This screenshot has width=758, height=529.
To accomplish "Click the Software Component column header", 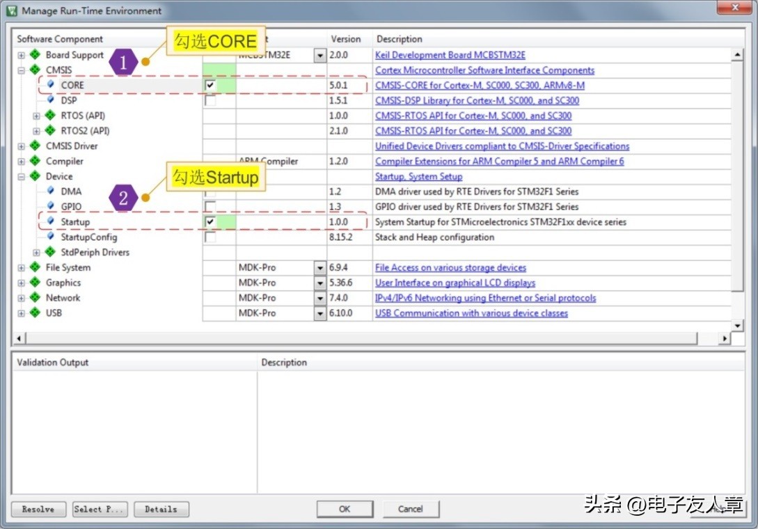I will tap(60, 39).
